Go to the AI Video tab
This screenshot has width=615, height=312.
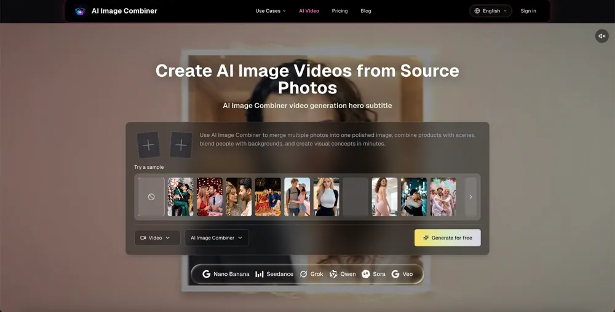pyautogui.click(x=309, y=11)
